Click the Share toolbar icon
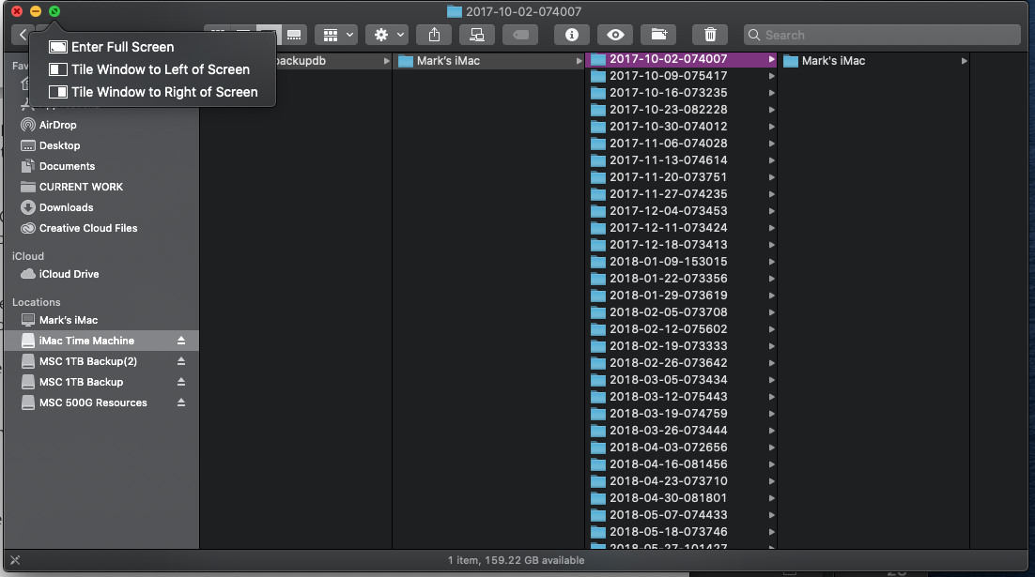The width and height of the screenshot is (1035, 577). (434, 35)
